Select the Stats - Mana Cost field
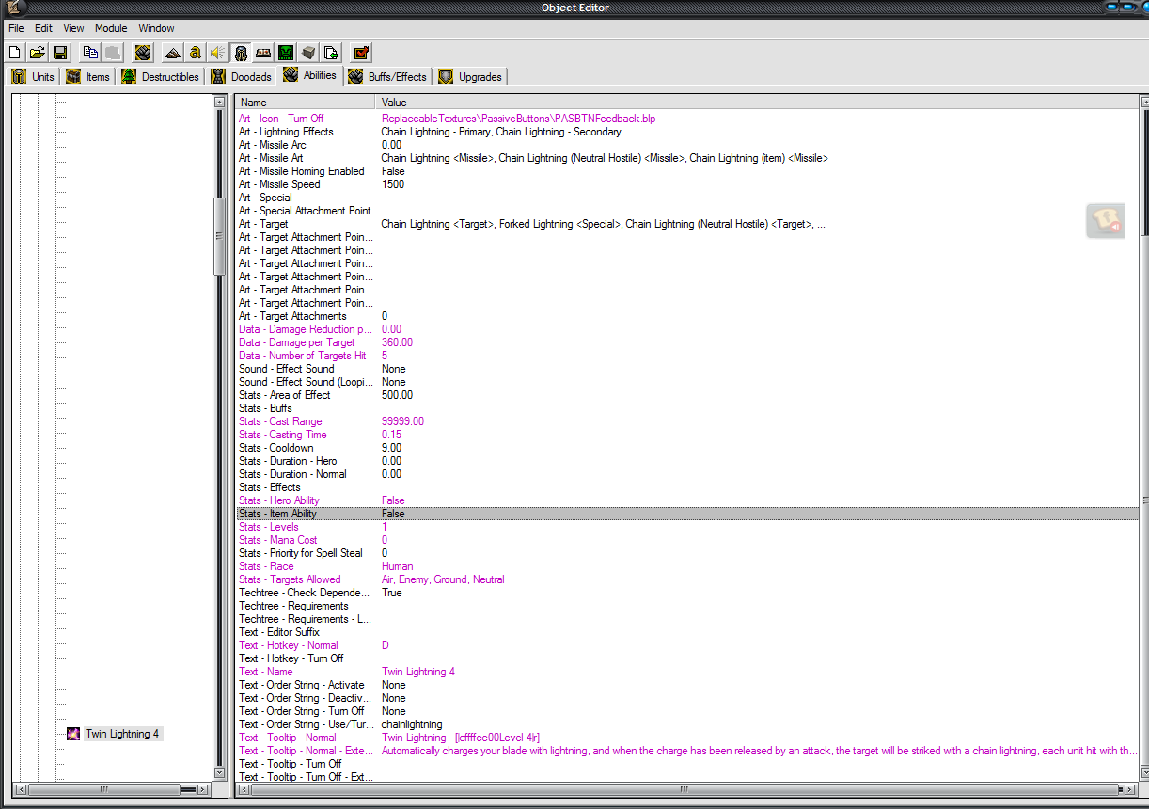1149x809 pixels. [x=687, y=540]
